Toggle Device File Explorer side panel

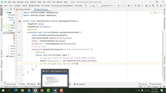(x=165, y=74)
